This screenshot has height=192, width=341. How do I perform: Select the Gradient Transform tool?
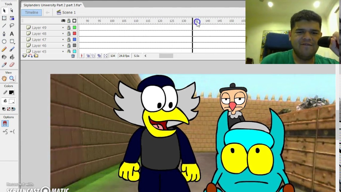[x=12, y=18]
